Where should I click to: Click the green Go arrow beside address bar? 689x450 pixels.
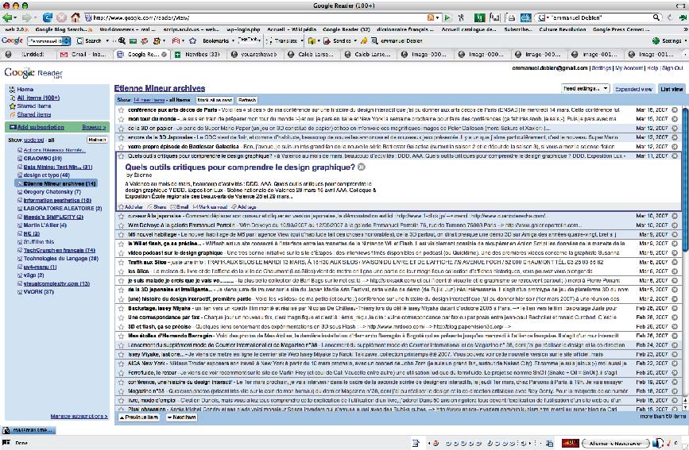coord(447,17)
